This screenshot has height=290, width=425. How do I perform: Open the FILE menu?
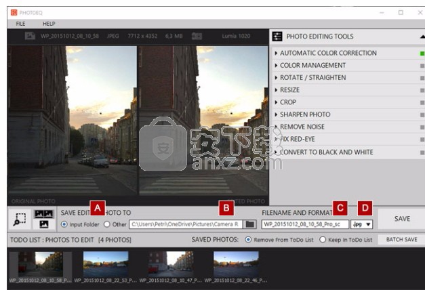pos(20,24)
